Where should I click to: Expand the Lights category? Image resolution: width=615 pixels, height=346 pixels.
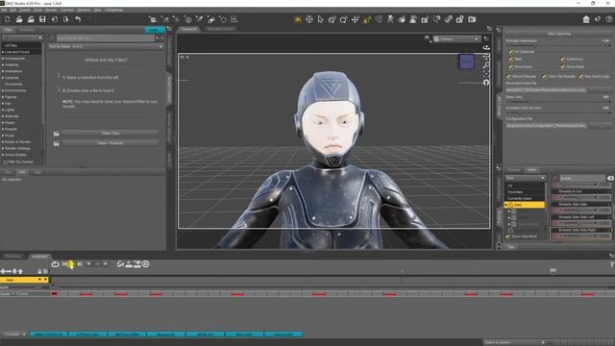coord(3,110)
